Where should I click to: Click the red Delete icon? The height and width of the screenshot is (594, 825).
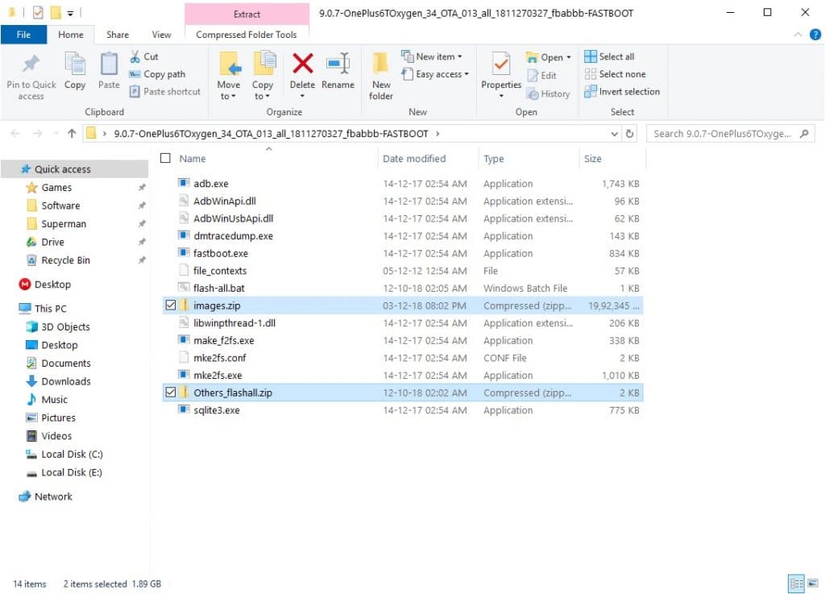click(x=303, y=64)
